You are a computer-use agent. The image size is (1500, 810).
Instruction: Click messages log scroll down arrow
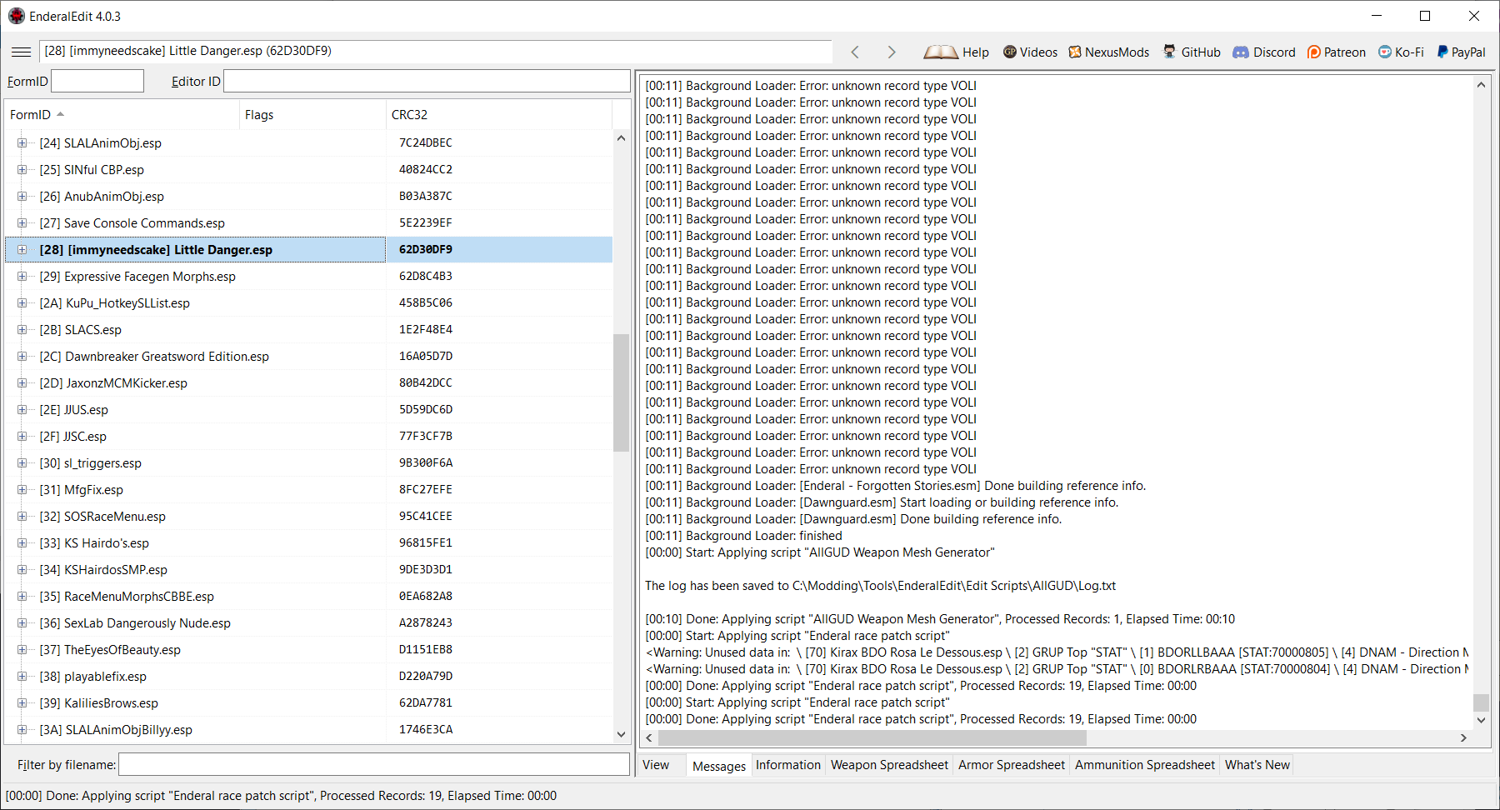point(1481,720)
